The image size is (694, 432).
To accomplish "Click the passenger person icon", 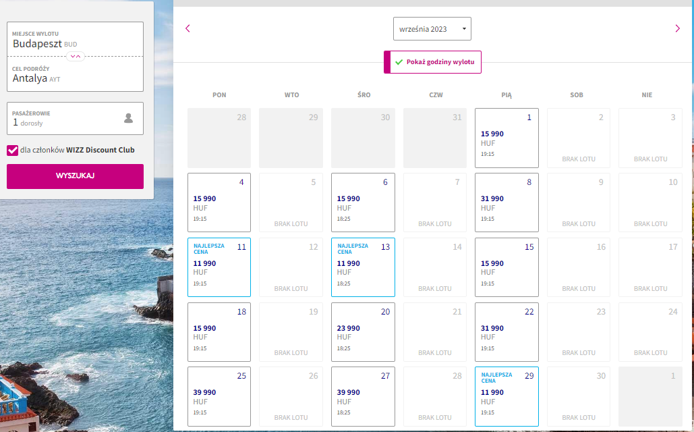I will (128, 118).
